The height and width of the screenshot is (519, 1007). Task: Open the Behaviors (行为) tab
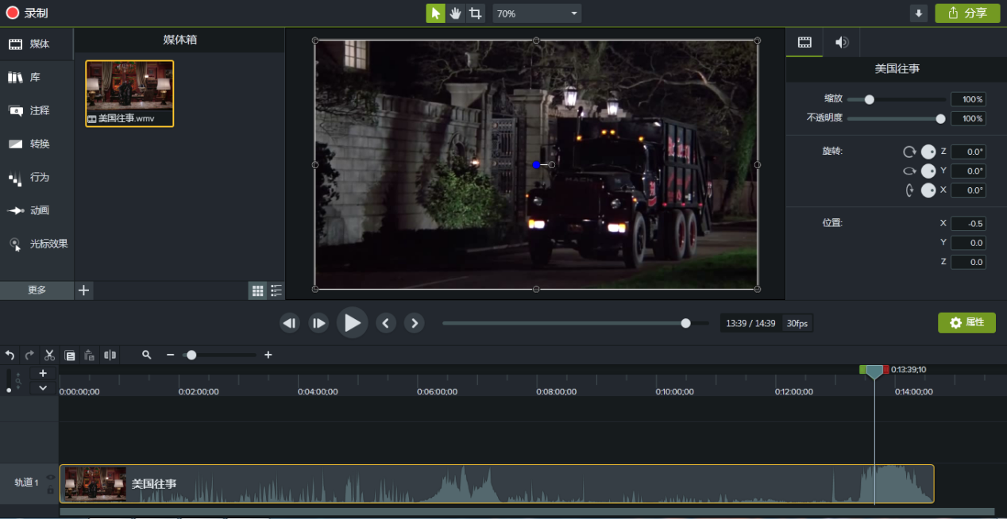37,177
